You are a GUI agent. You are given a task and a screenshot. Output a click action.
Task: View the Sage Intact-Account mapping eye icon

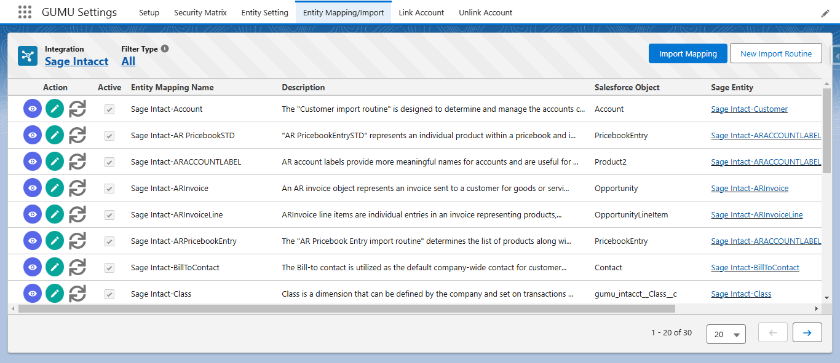coord(33,109)
